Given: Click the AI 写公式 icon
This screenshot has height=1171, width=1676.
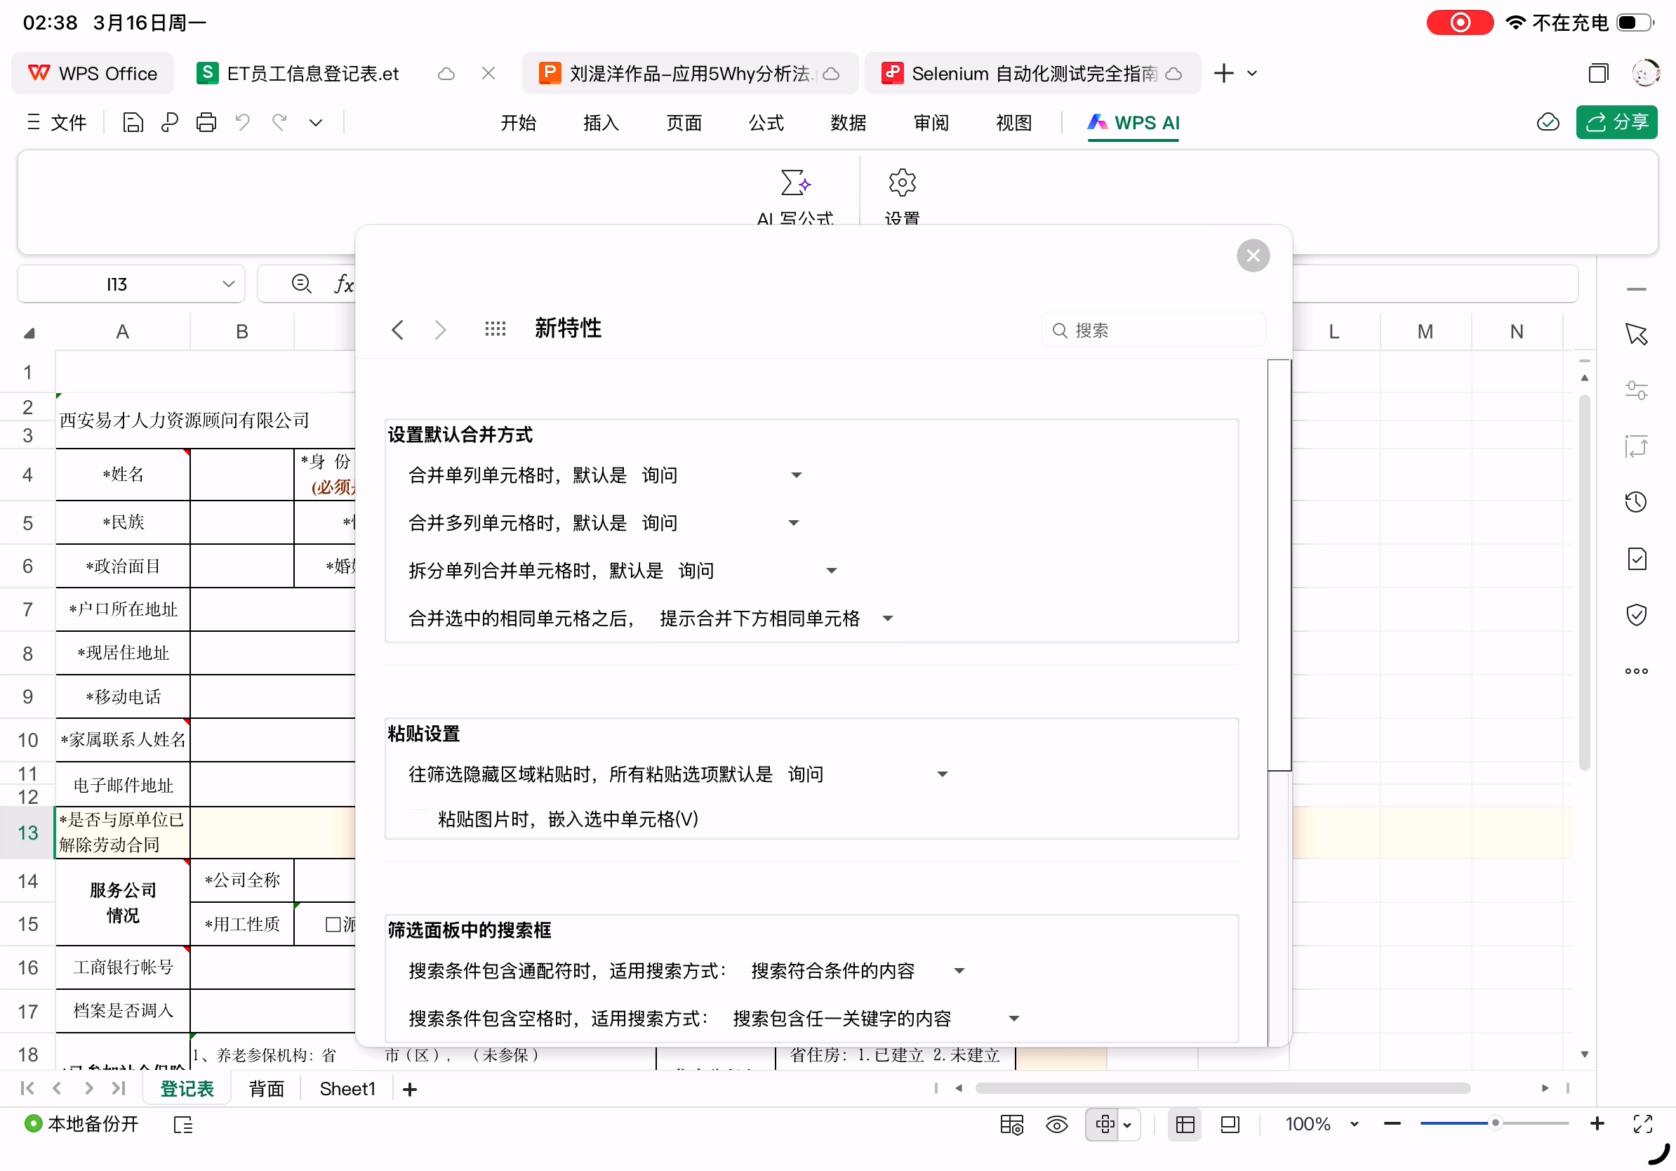Looking at the screenshot, I should [x=795, y=183].
